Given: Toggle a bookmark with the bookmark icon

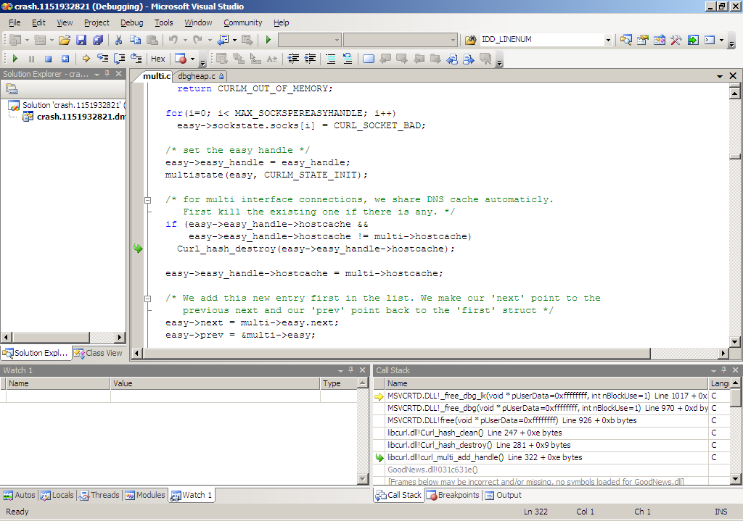Looking at the screenshot, I should click(x=368, y=59).
